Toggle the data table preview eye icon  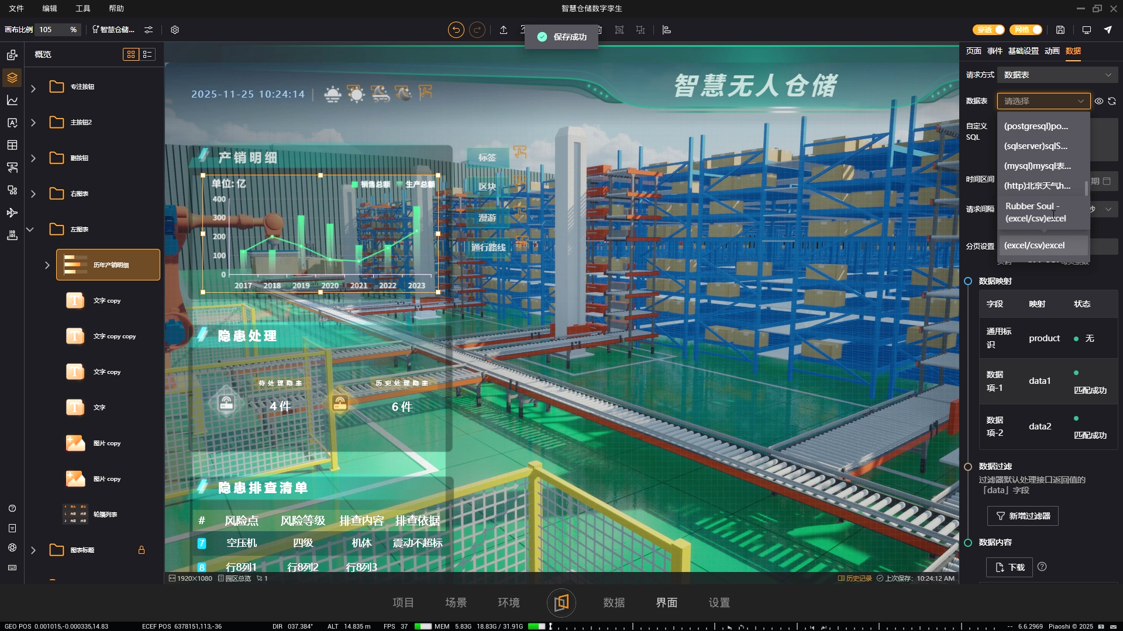click(1098, 101)
